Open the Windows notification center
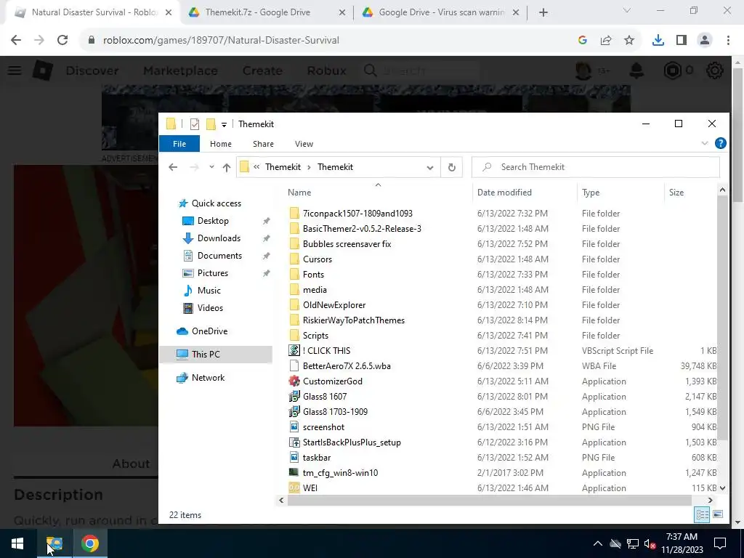744x558 pixels. click(x=720, y=543)
